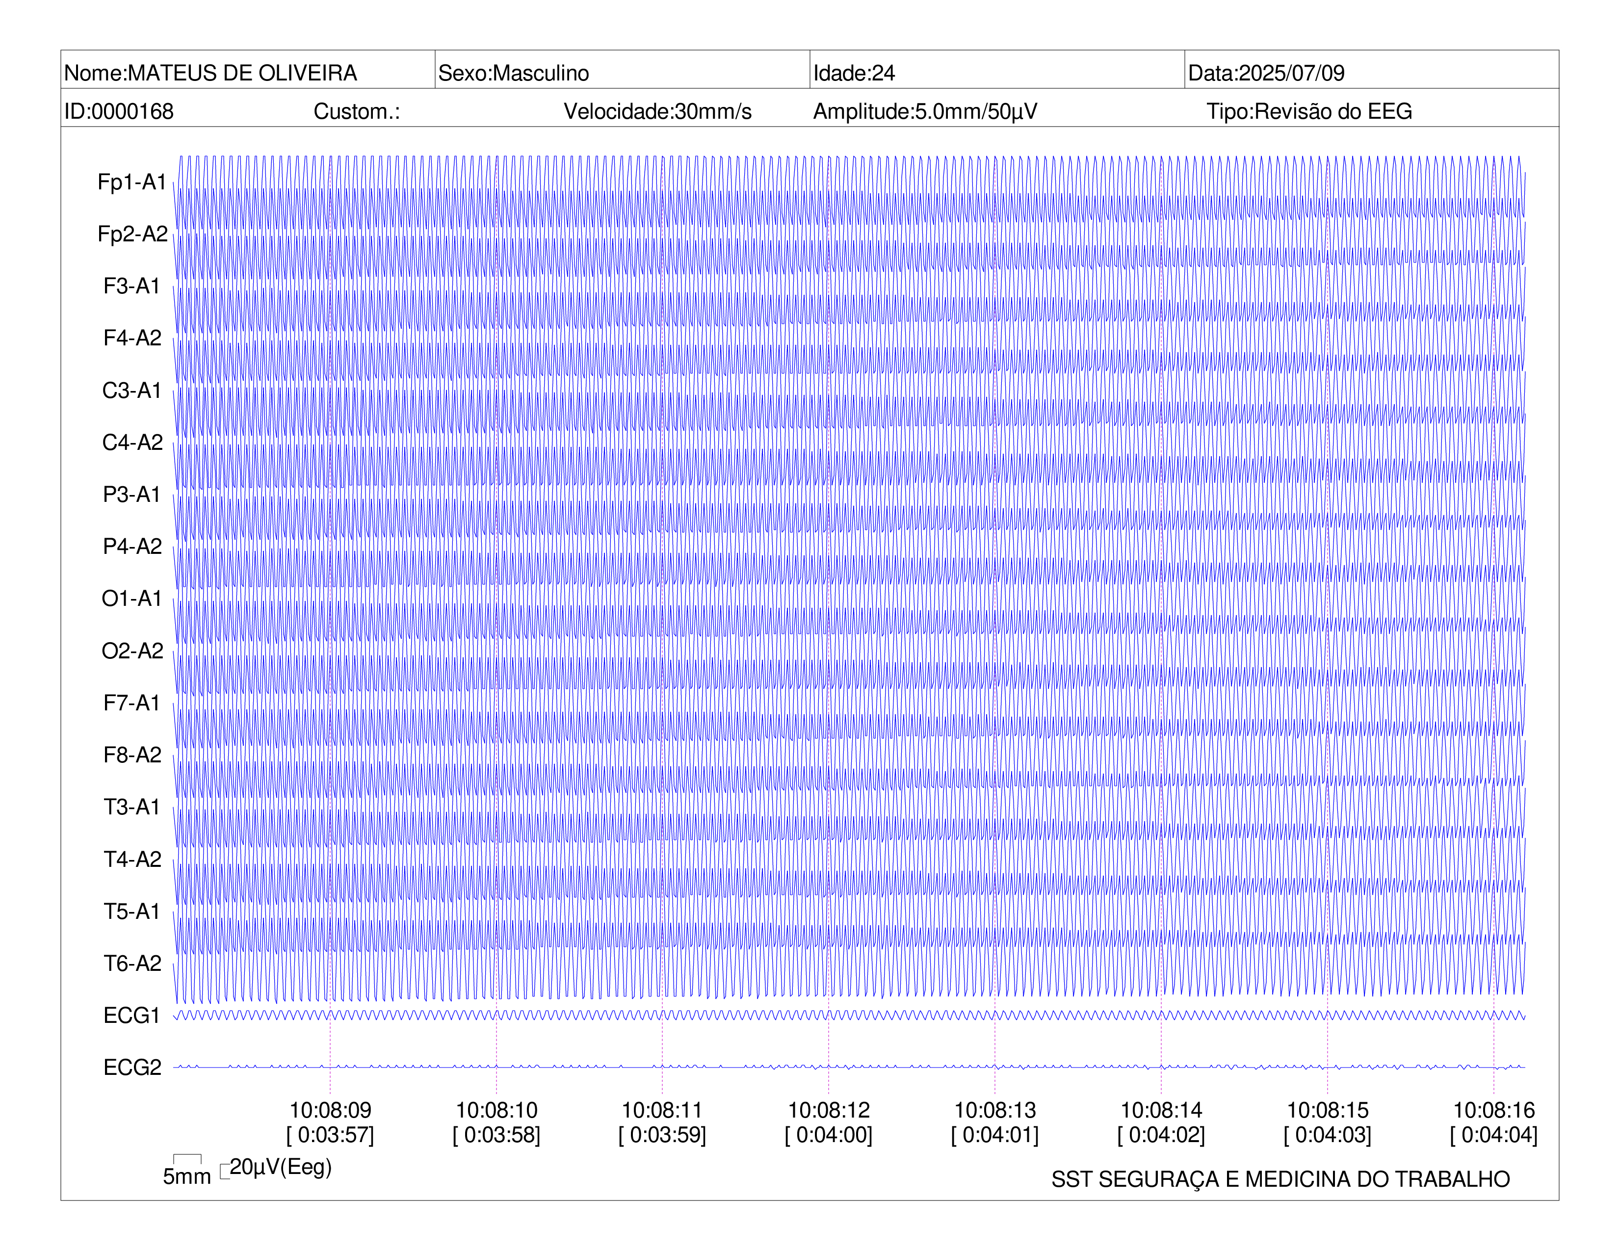Select the P3-A1 channel label
Viewport: 1619px width, 1251px height.
pyautogui.click(x=132, y=495)
